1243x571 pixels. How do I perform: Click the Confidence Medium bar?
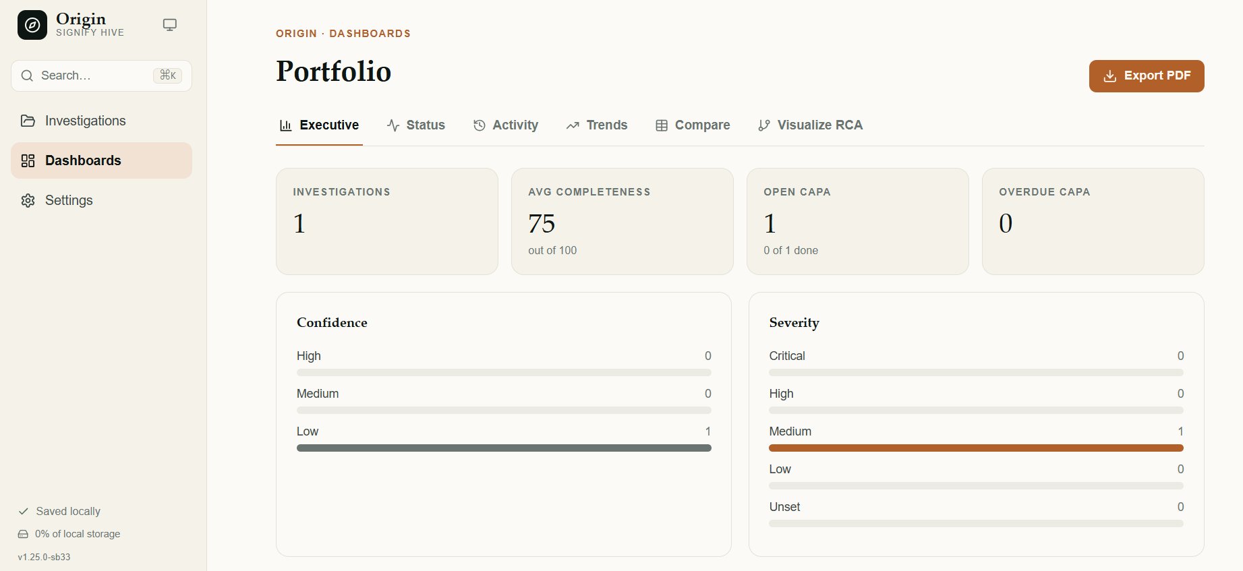504,411
